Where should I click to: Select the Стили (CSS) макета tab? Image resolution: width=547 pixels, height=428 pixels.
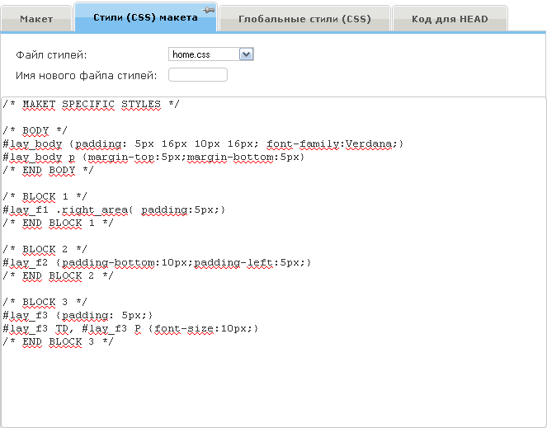tap(145, 17)
